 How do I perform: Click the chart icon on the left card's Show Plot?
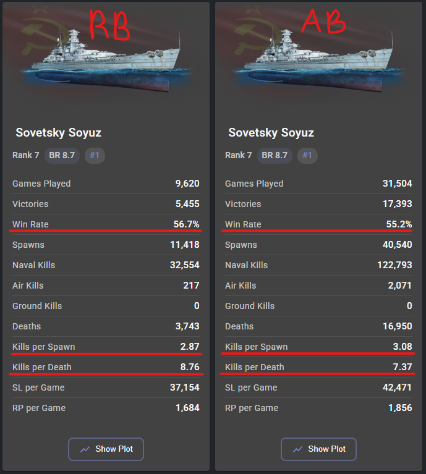pyautogui.click(x=85, y=449)
